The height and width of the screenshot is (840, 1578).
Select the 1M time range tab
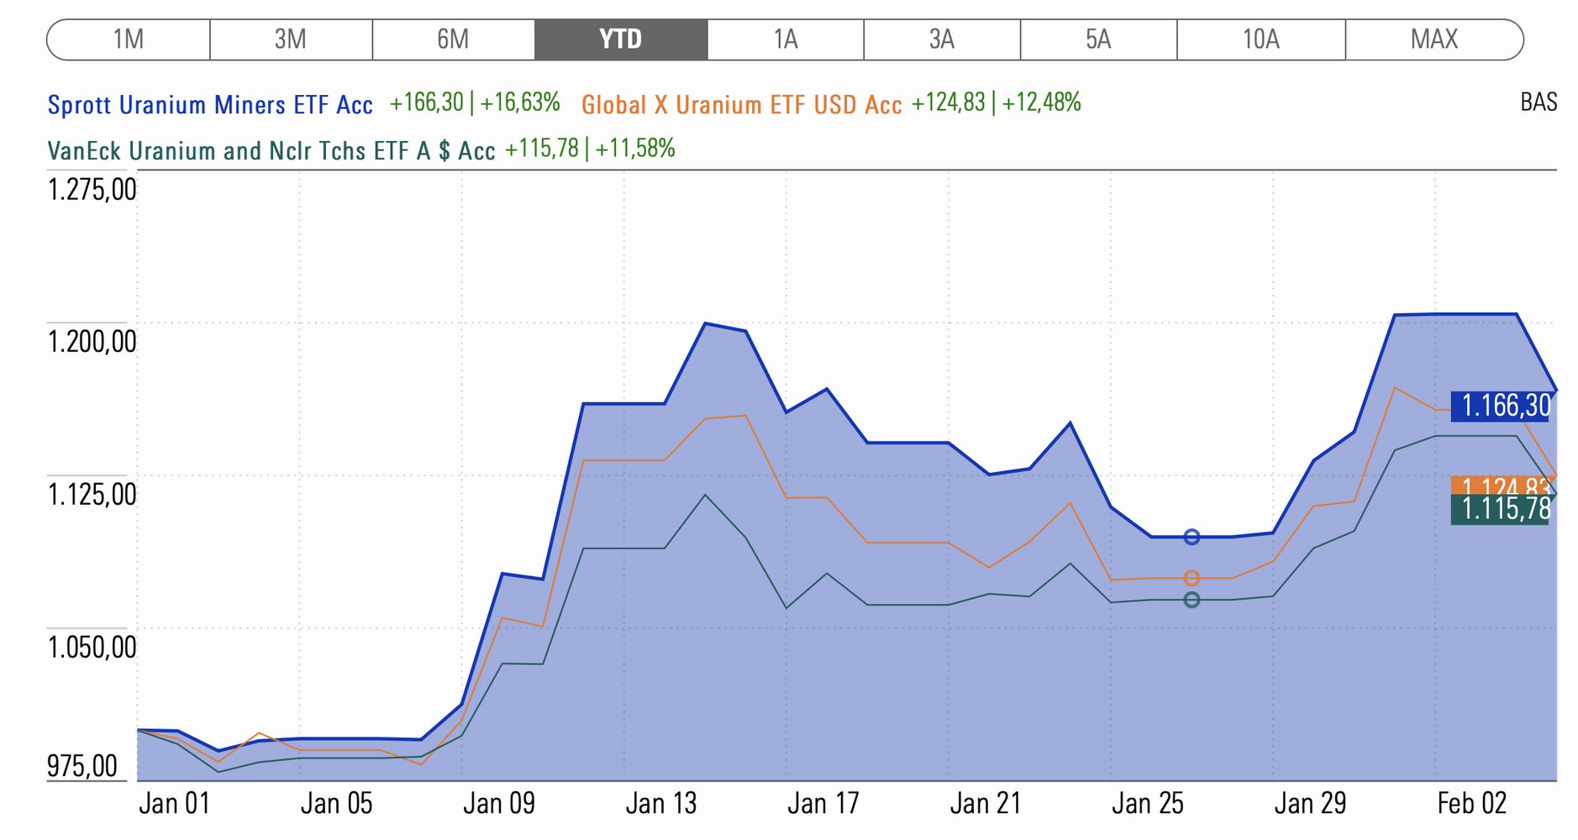[129, 39]
